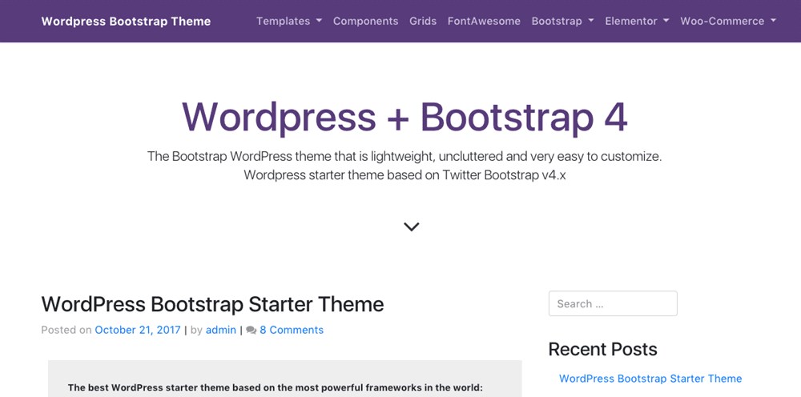View the 8 Comments link
Image resolution: width=801 pixels, height=397 pixels.
pyautogui.click(x=292, y=330)
